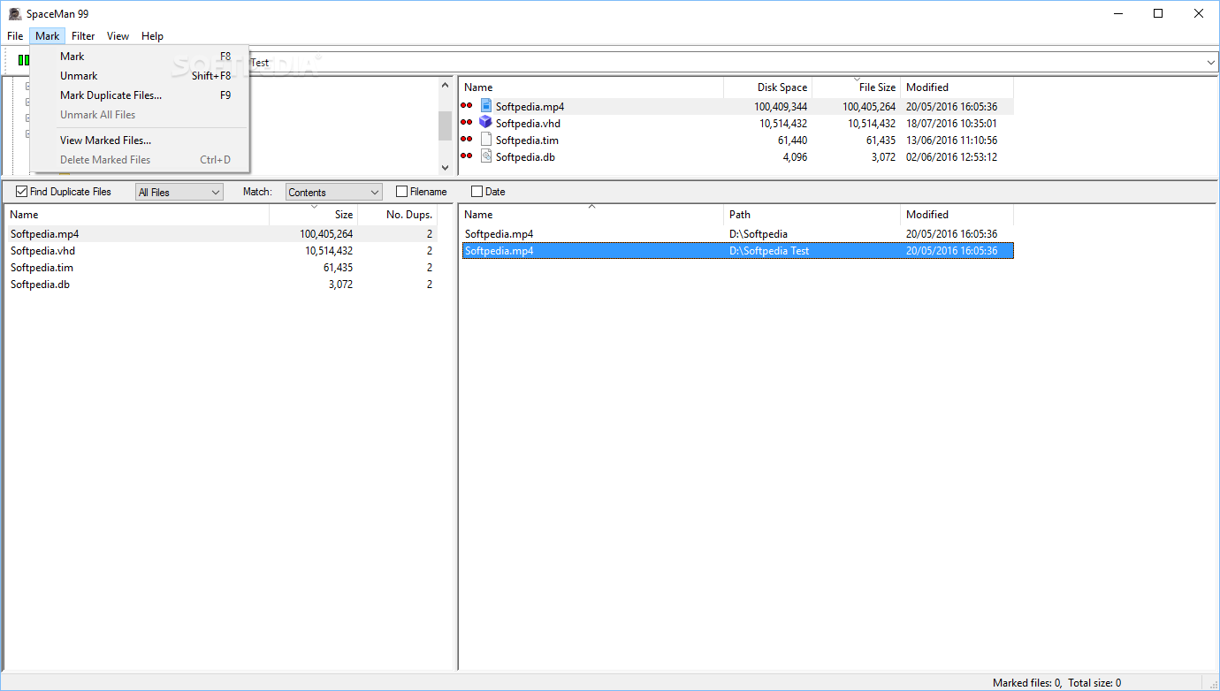The width and height of the screenshot is (1220, 691).
Task: Maximize the SpaceMan 99 window
Action: tap(1158, 13)
